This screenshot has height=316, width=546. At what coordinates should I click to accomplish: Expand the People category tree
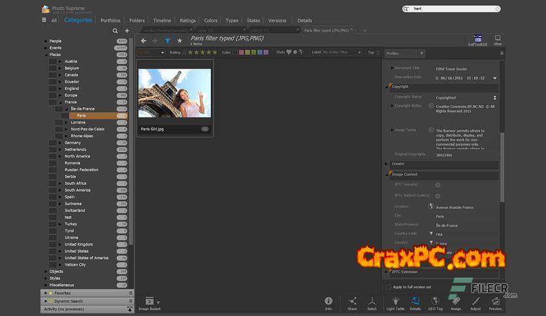(x=46, y=41)
